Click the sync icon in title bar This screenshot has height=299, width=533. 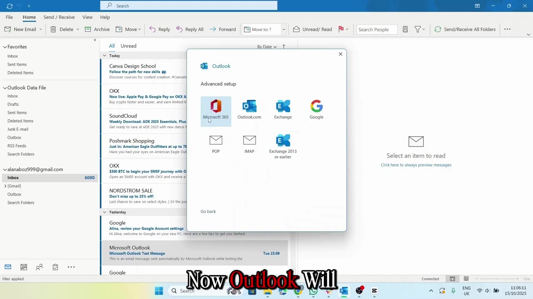point(10,6)
